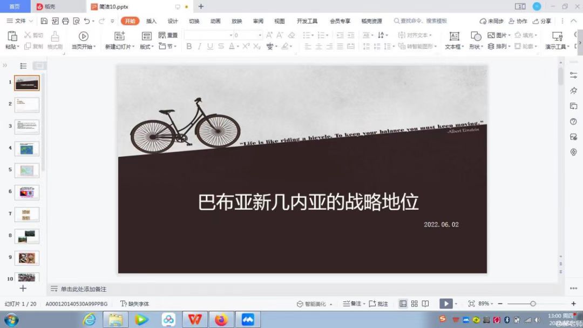
Task: Toggle bold formatting
Action: (x=189, y=46)
